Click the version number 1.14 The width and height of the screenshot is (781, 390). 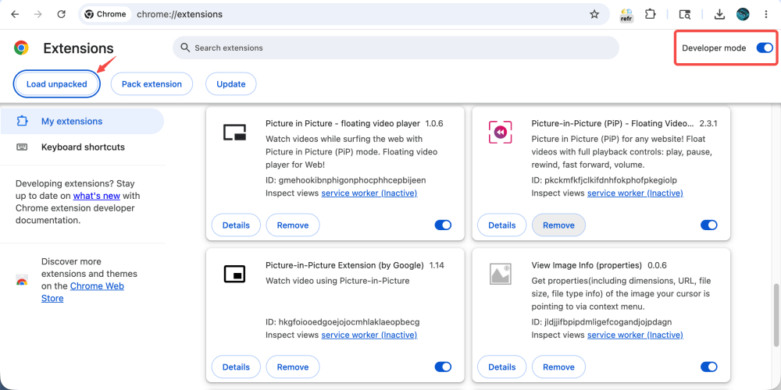click(437, 265)
